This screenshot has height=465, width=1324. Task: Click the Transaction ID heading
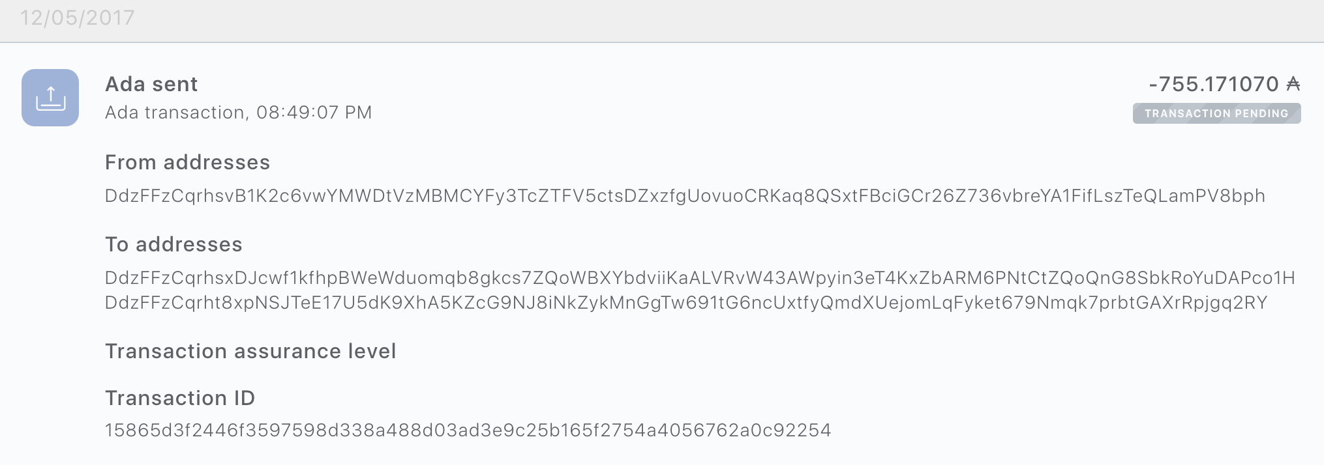pyautogui.click(x=180, y=398)
